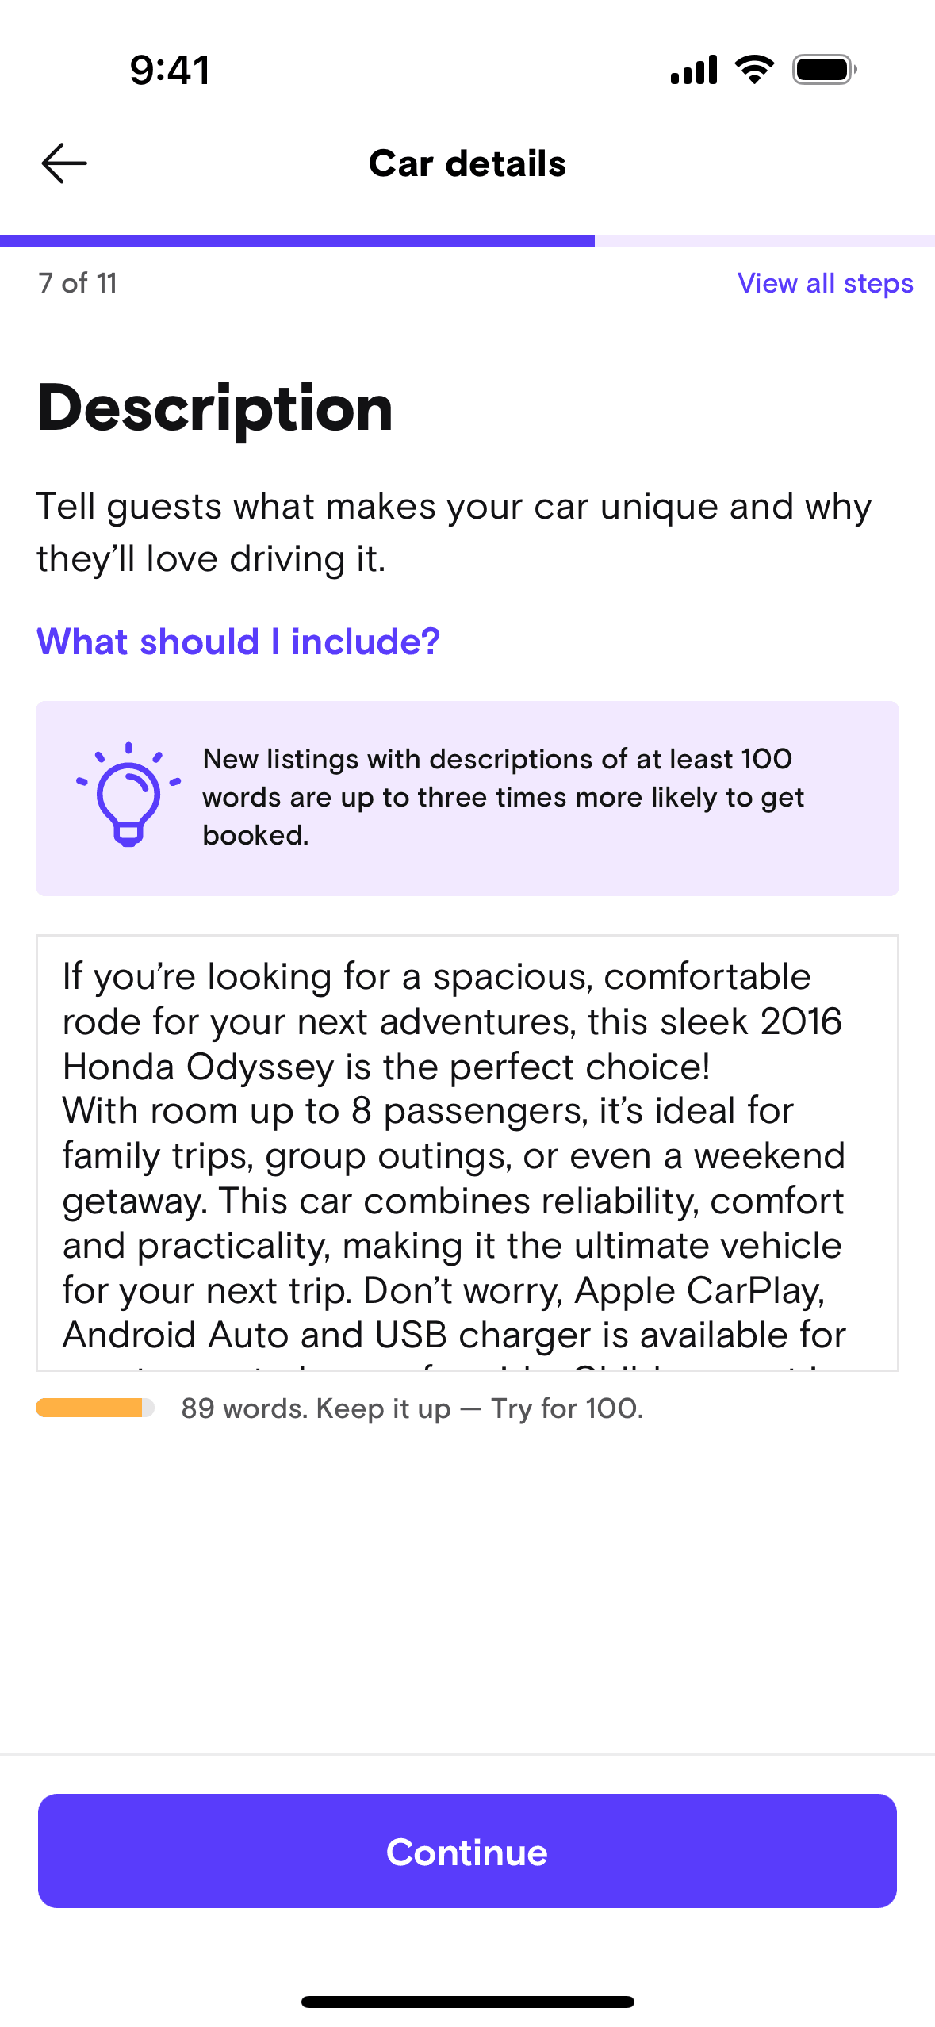Screen dimensions: 935x2027
Task: Tap the back arrow icon
Action: pos(64,163)
